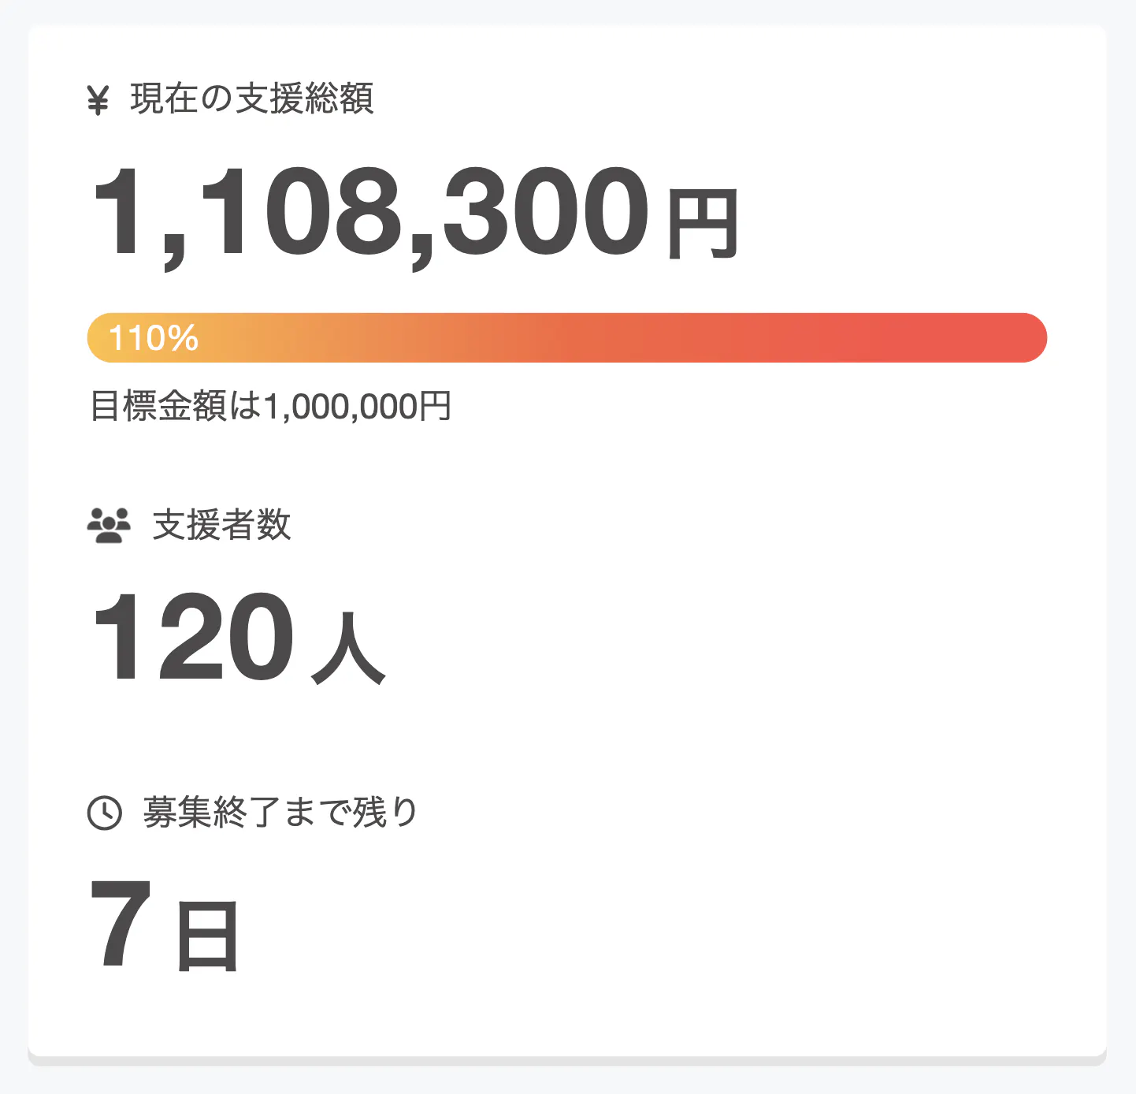The image size is (1136, 1094).
Task: Select the 募集終了まで残り heading text
Action: click(x=280, y=813)
